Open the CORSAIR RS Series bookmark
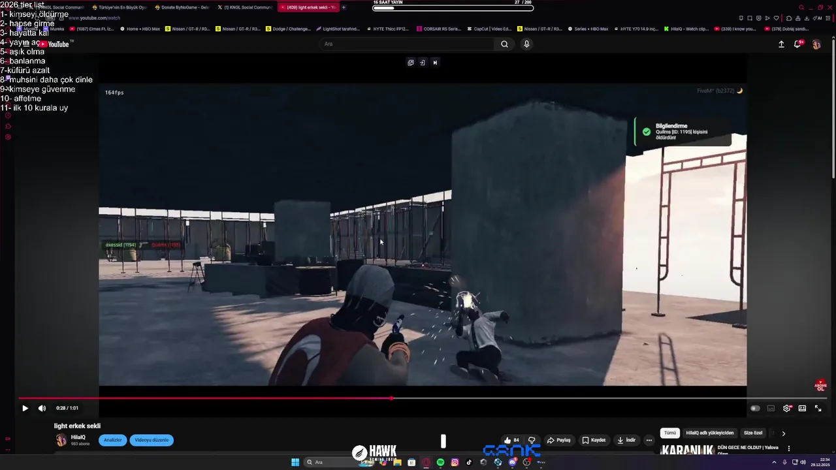Screen dimensions: 836x470 click(x=438, y=29)
